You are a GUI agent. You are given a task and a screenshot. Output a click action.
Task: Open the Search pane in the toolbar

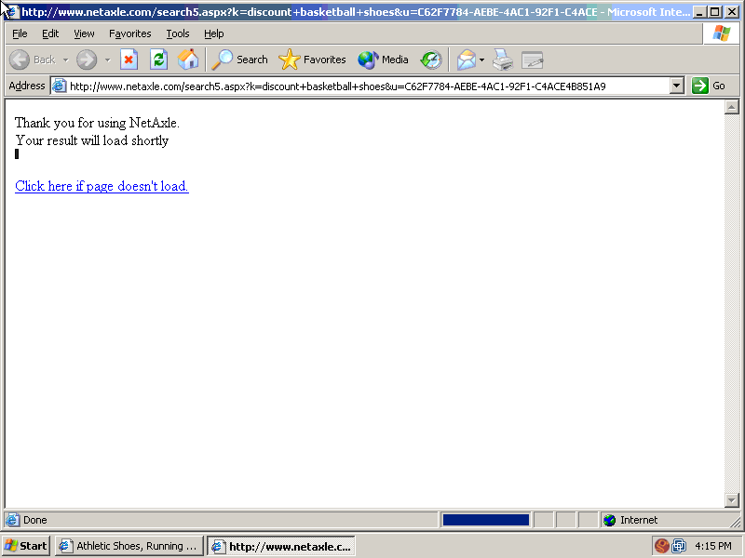coord(240,60)
